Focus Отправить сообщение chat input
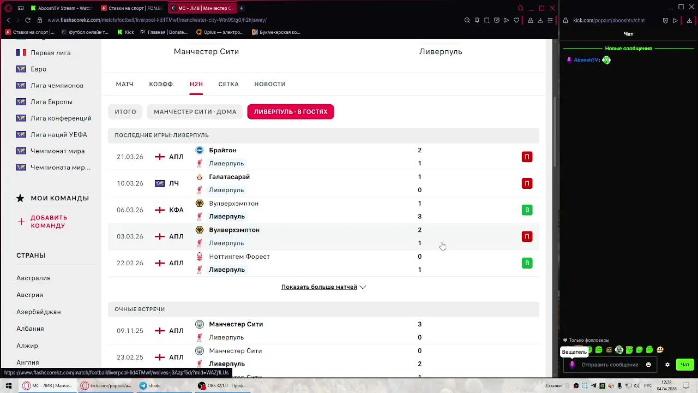This screenshot has height=393, width=698. click(x=610, y=365)
